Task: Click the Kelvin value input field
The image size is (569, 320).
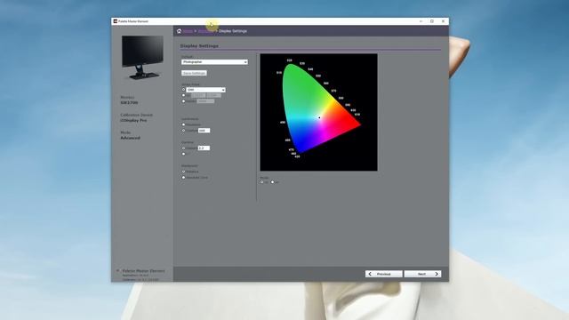Action: 205,101
